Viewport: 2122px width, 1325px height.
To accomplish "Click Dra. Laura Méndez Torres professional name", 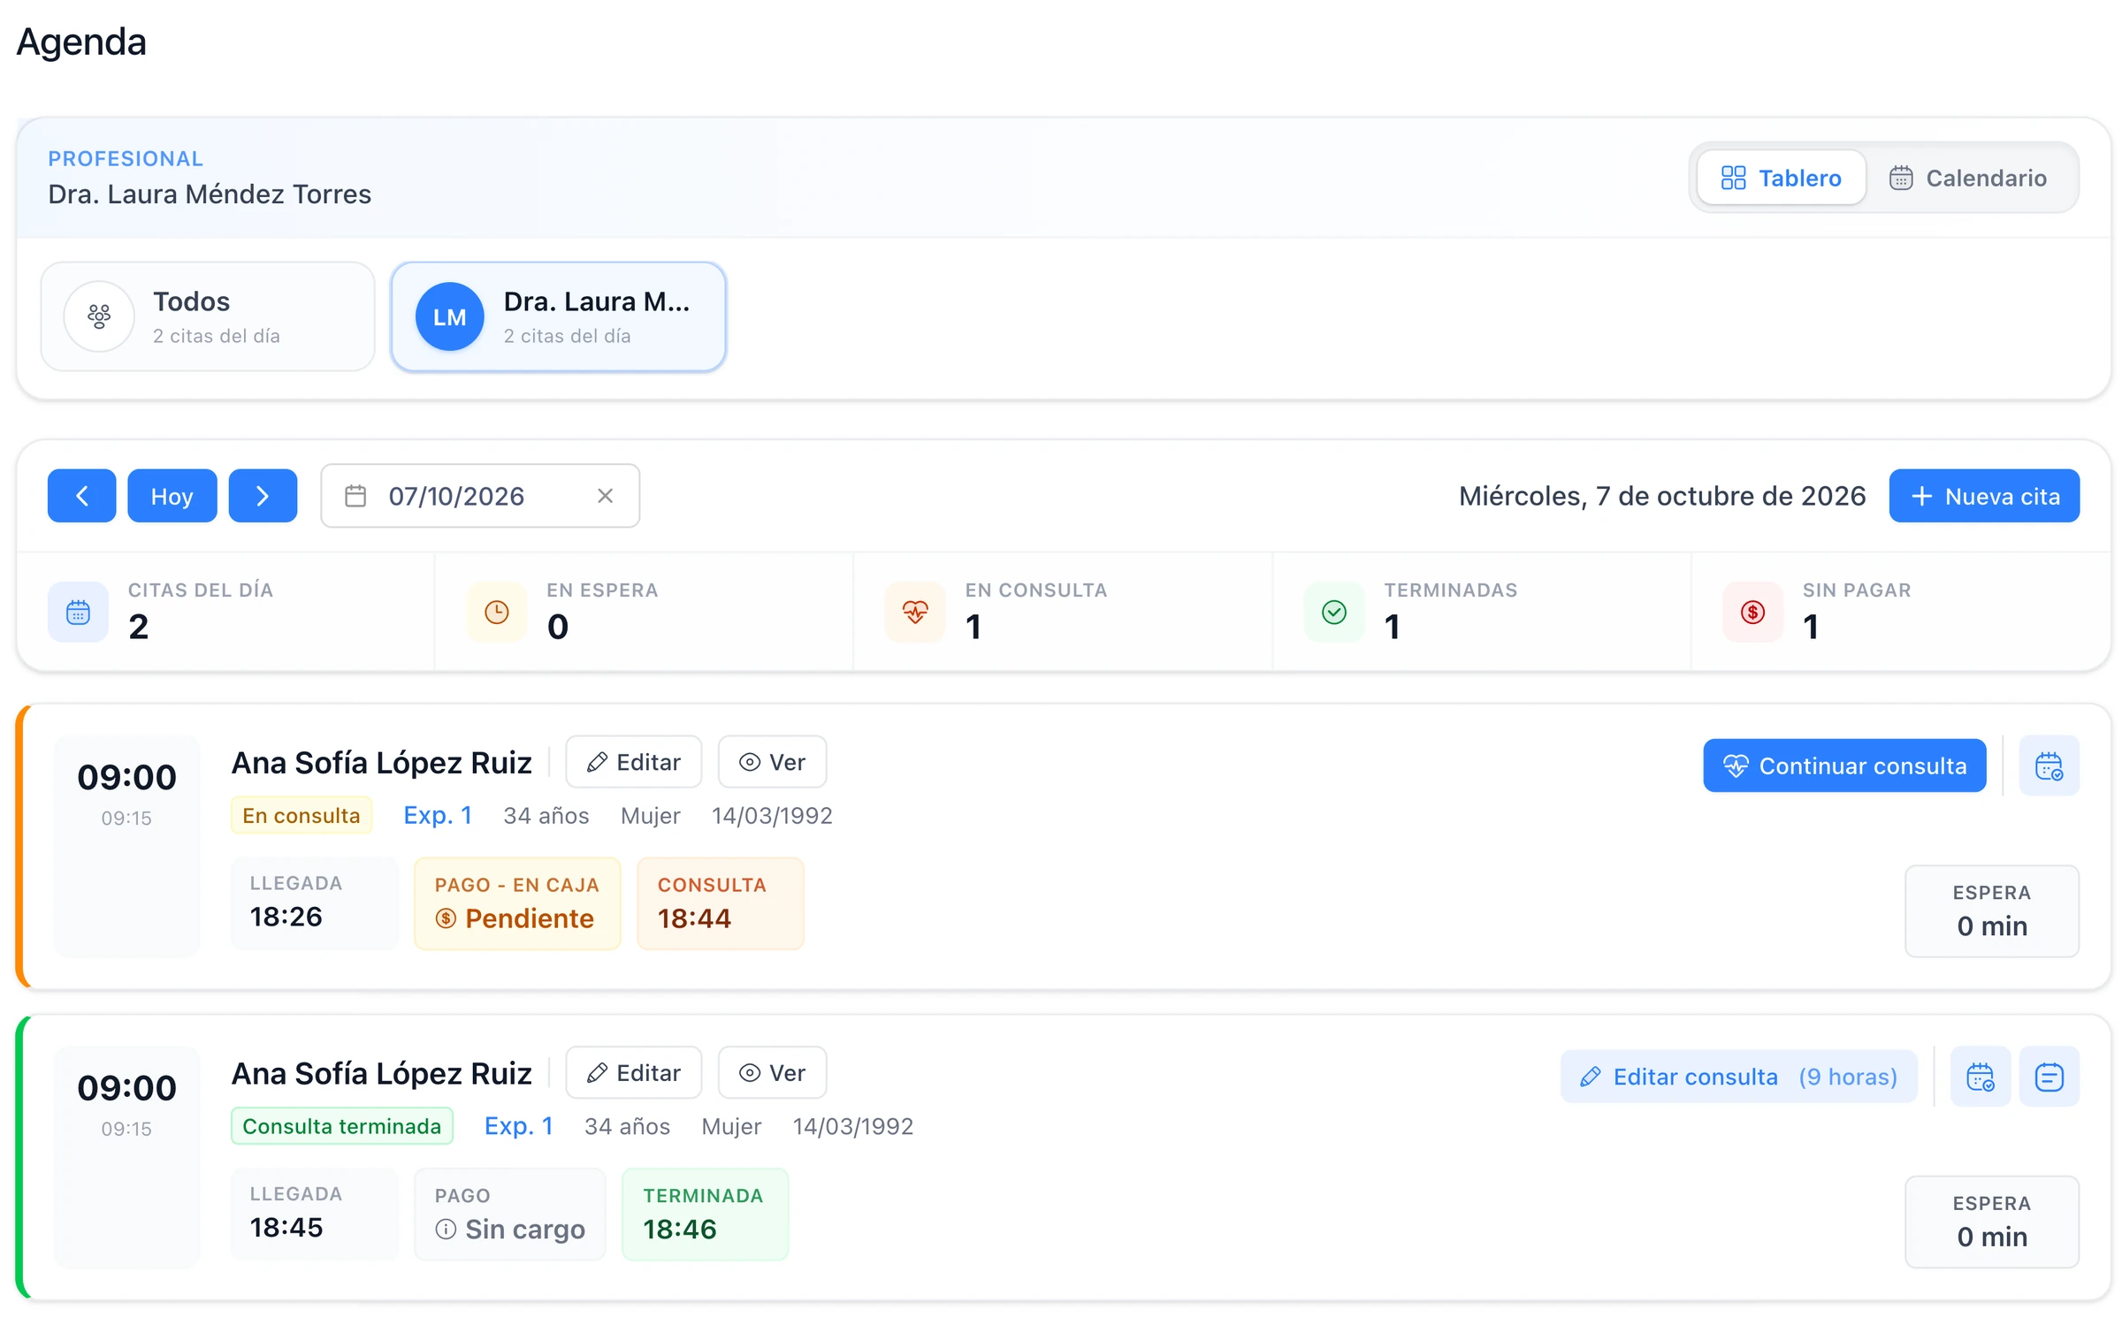I will coord(210,194).
